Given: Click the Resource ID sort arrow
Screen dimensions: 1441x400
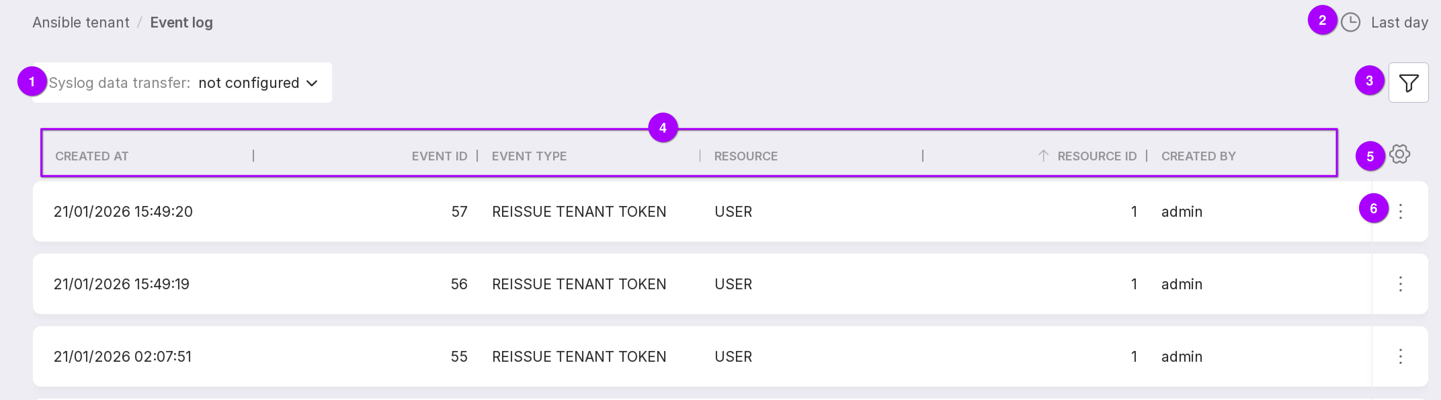Looking at the screenshot, I should click(1043, 156).
